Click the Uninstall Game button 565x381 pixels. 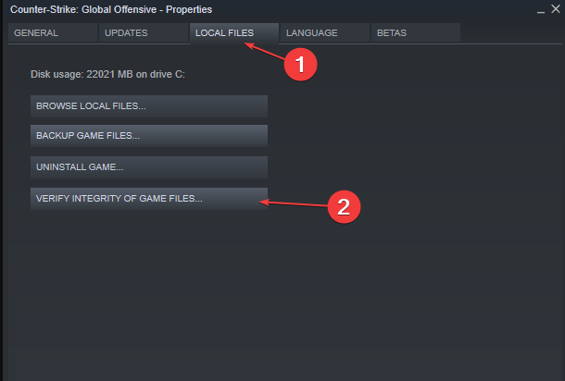click(149, 167)
